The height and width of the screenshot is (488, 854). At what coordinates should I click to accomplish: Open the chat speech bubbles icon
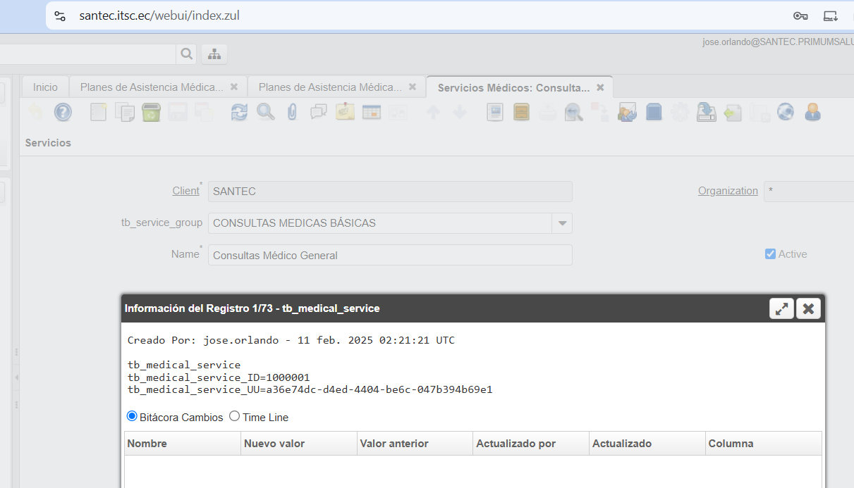tap(319, 112)
